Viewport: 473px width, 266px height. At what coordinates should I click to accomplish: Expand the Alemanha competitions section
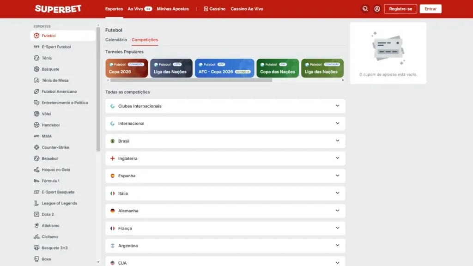point(225,211)
